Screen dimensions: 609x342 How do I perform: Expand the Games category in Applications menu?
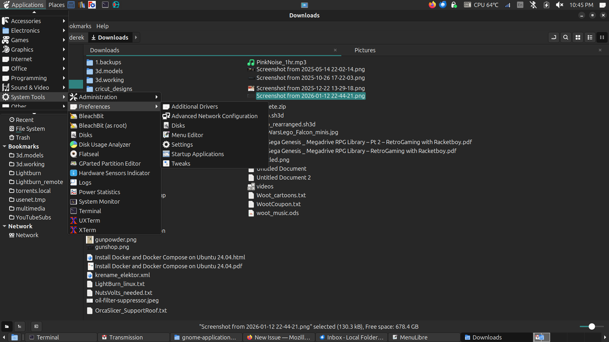(x=19, y=40)
